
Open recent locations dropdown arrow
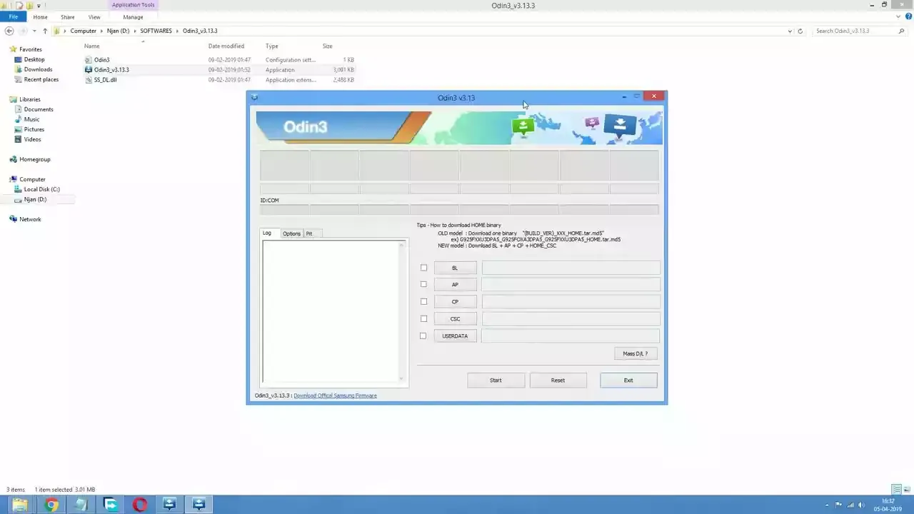pyautogui.click(x=35, y=31)
